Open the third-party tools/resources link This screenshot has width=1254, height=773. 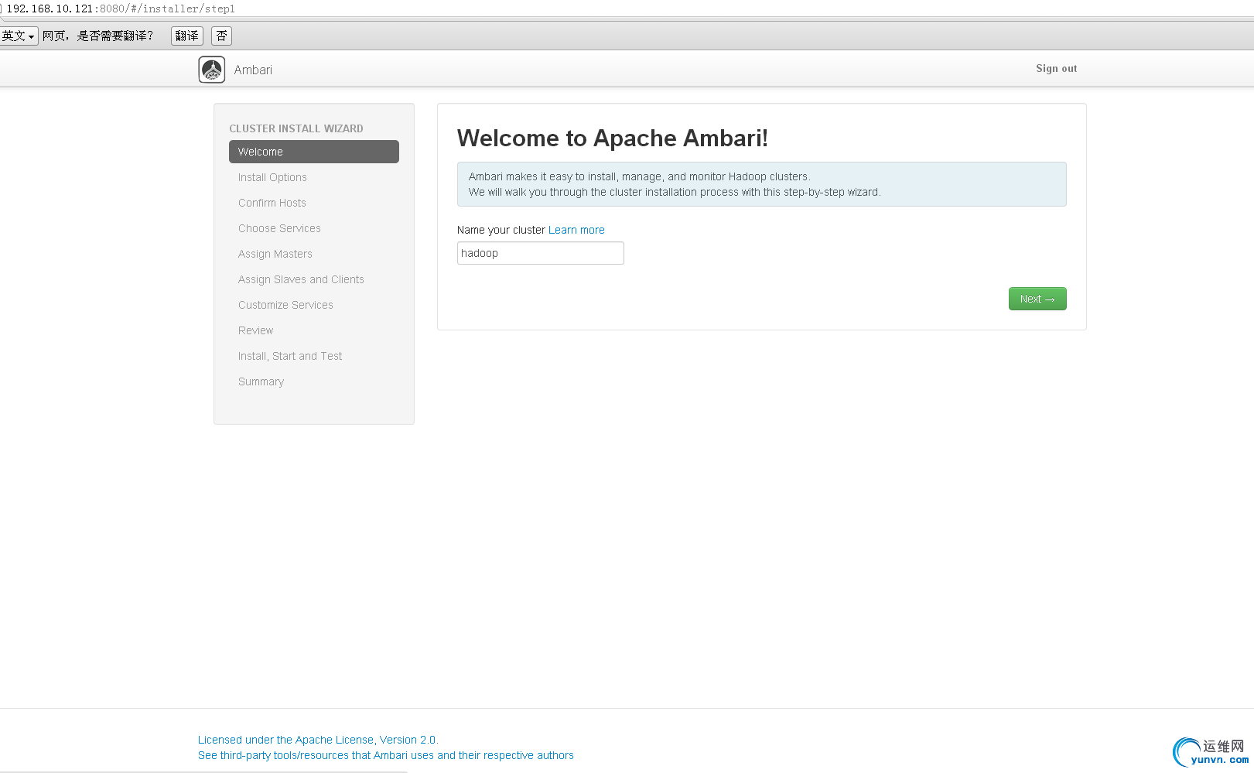click(x=385, y=755)
